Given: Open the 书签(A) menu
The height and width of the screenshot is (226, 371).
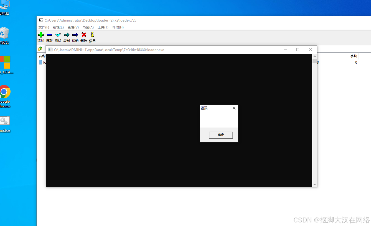Looking at the screenshot, I should [x=88, y=27].
